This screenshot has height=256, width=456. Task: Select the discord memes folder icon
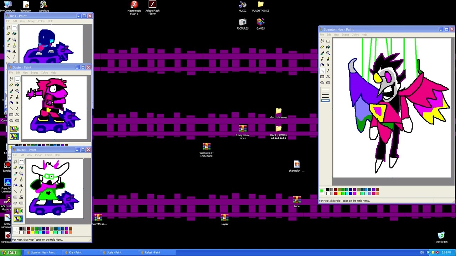[x=279, y=114]
